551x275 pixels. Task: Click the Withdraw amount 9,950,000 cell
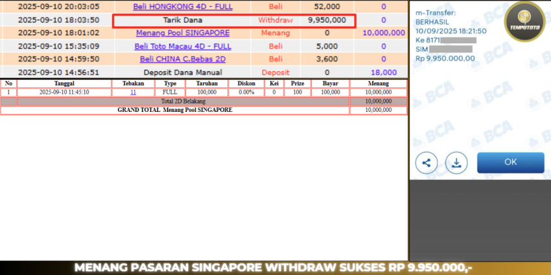[x=327, y=20]
